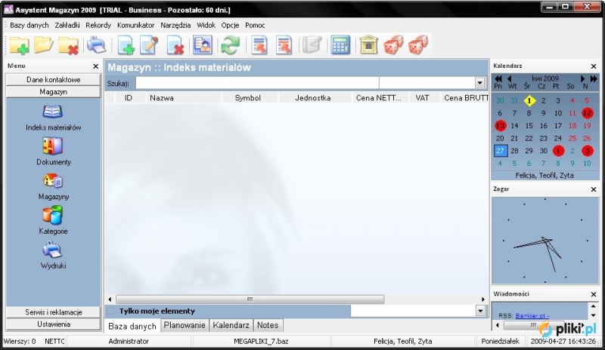
Task: Click the second export list arrow icon
Action: coord(284,45)
